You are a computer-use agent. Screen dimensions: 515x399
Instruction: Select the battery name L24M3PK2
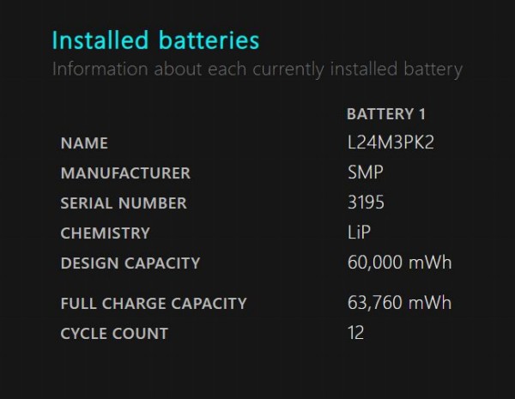(385, 142)
